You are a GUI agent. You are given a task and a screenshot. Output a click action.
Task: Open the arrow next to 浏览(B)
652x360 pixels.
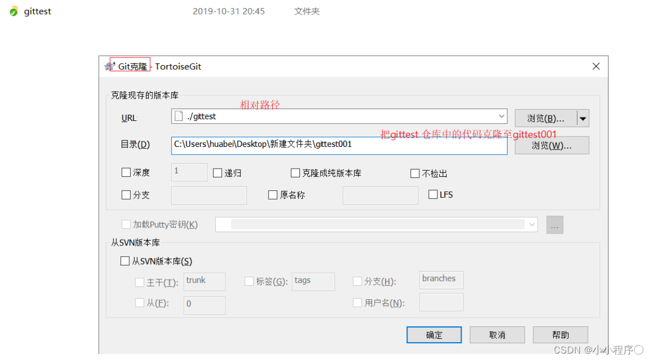pos(583,118)
